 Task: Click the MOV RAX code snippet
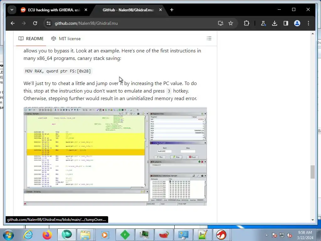click(x=58, y=71)
